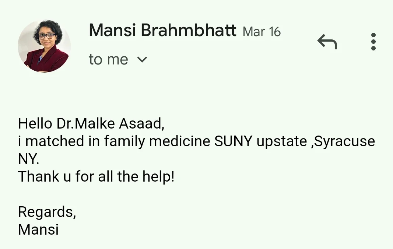The height and width of the screenshot is (249, 393).
Task: Click the "Regards," closing line
Action: (x=47, y=212)
